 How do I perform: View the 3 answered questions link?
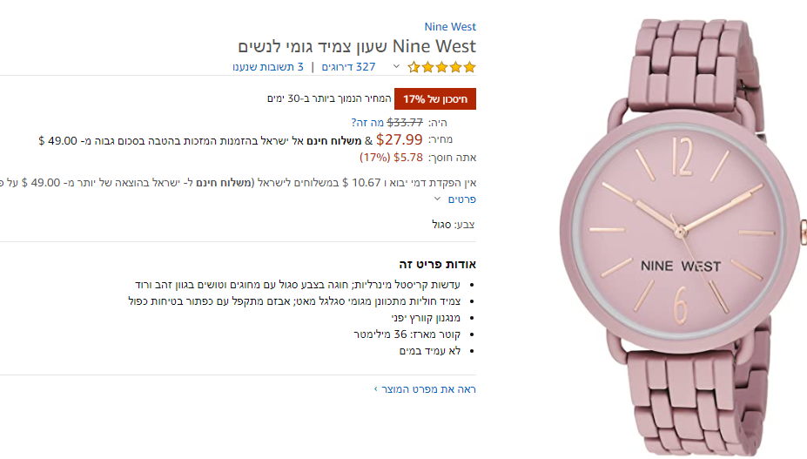268,66
